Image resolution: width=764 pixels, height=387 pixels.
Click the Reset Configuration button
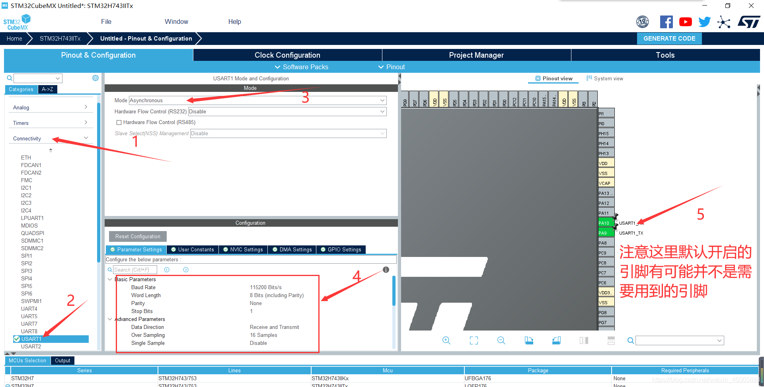[138, 236]
